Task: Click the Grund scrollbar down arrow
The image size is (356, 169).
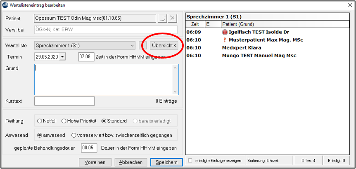Action: (175, 92)
